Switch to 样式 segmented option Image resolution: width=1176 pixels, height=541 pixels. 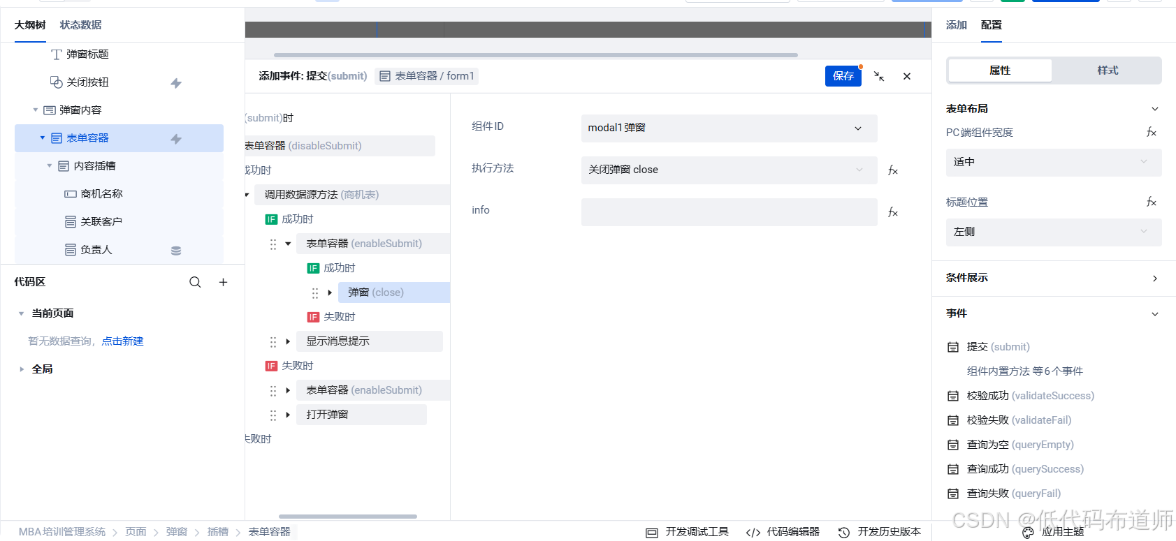coord(1108,71)
